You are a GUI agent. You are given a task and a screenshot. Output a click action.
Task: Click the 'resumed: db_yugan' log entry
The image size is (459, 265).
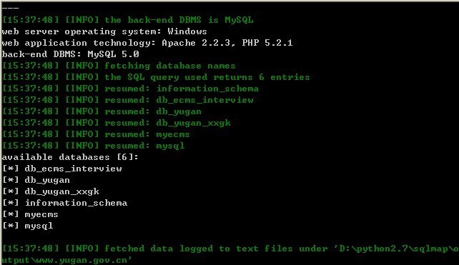pos(102,111)
